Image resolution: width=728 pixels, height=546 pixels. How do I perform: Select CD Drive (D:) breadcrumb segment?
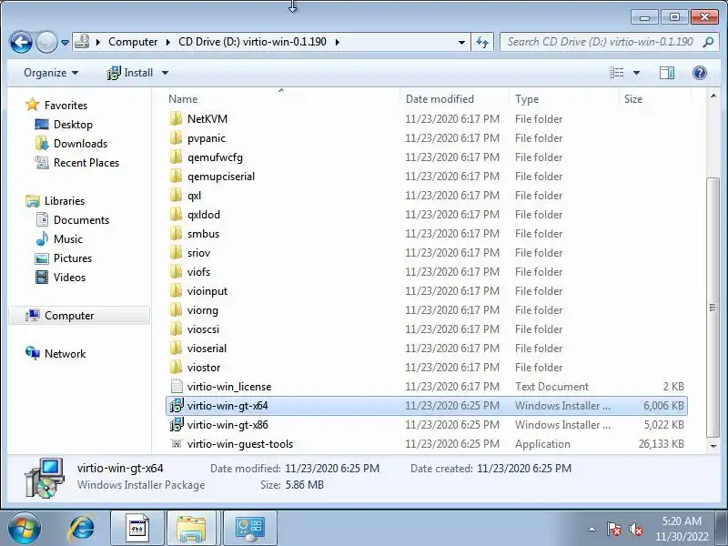[252, 42]
